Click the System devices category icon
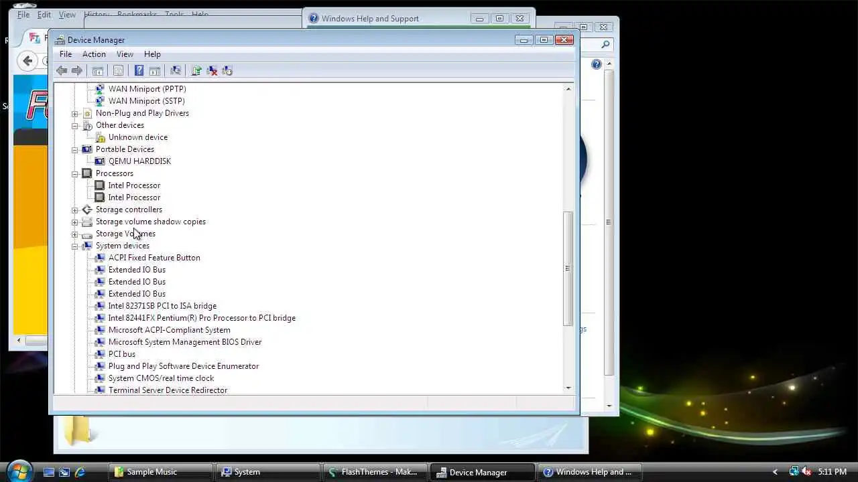 (x=87, y=246)
